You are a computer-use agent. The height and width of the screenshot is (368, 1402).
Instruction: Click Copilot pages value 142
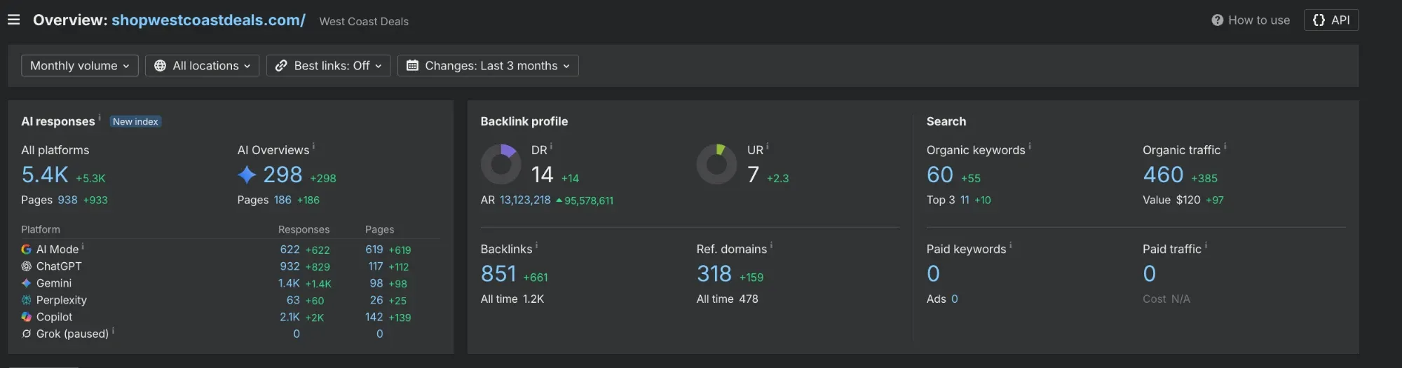374,317
